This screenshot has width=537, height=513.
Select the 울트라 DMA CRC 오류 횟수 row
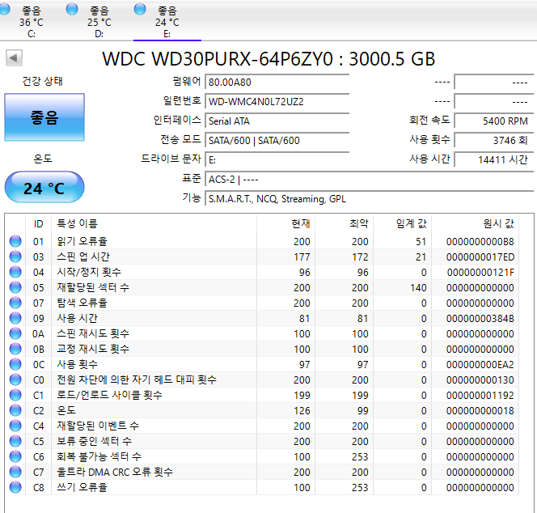264,472
